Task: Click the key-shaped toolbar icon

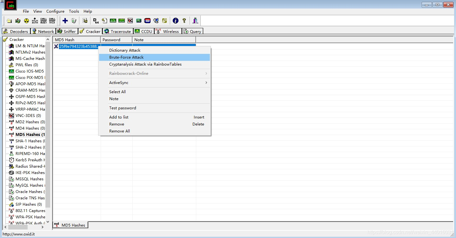Action: (x=164, y=21)
